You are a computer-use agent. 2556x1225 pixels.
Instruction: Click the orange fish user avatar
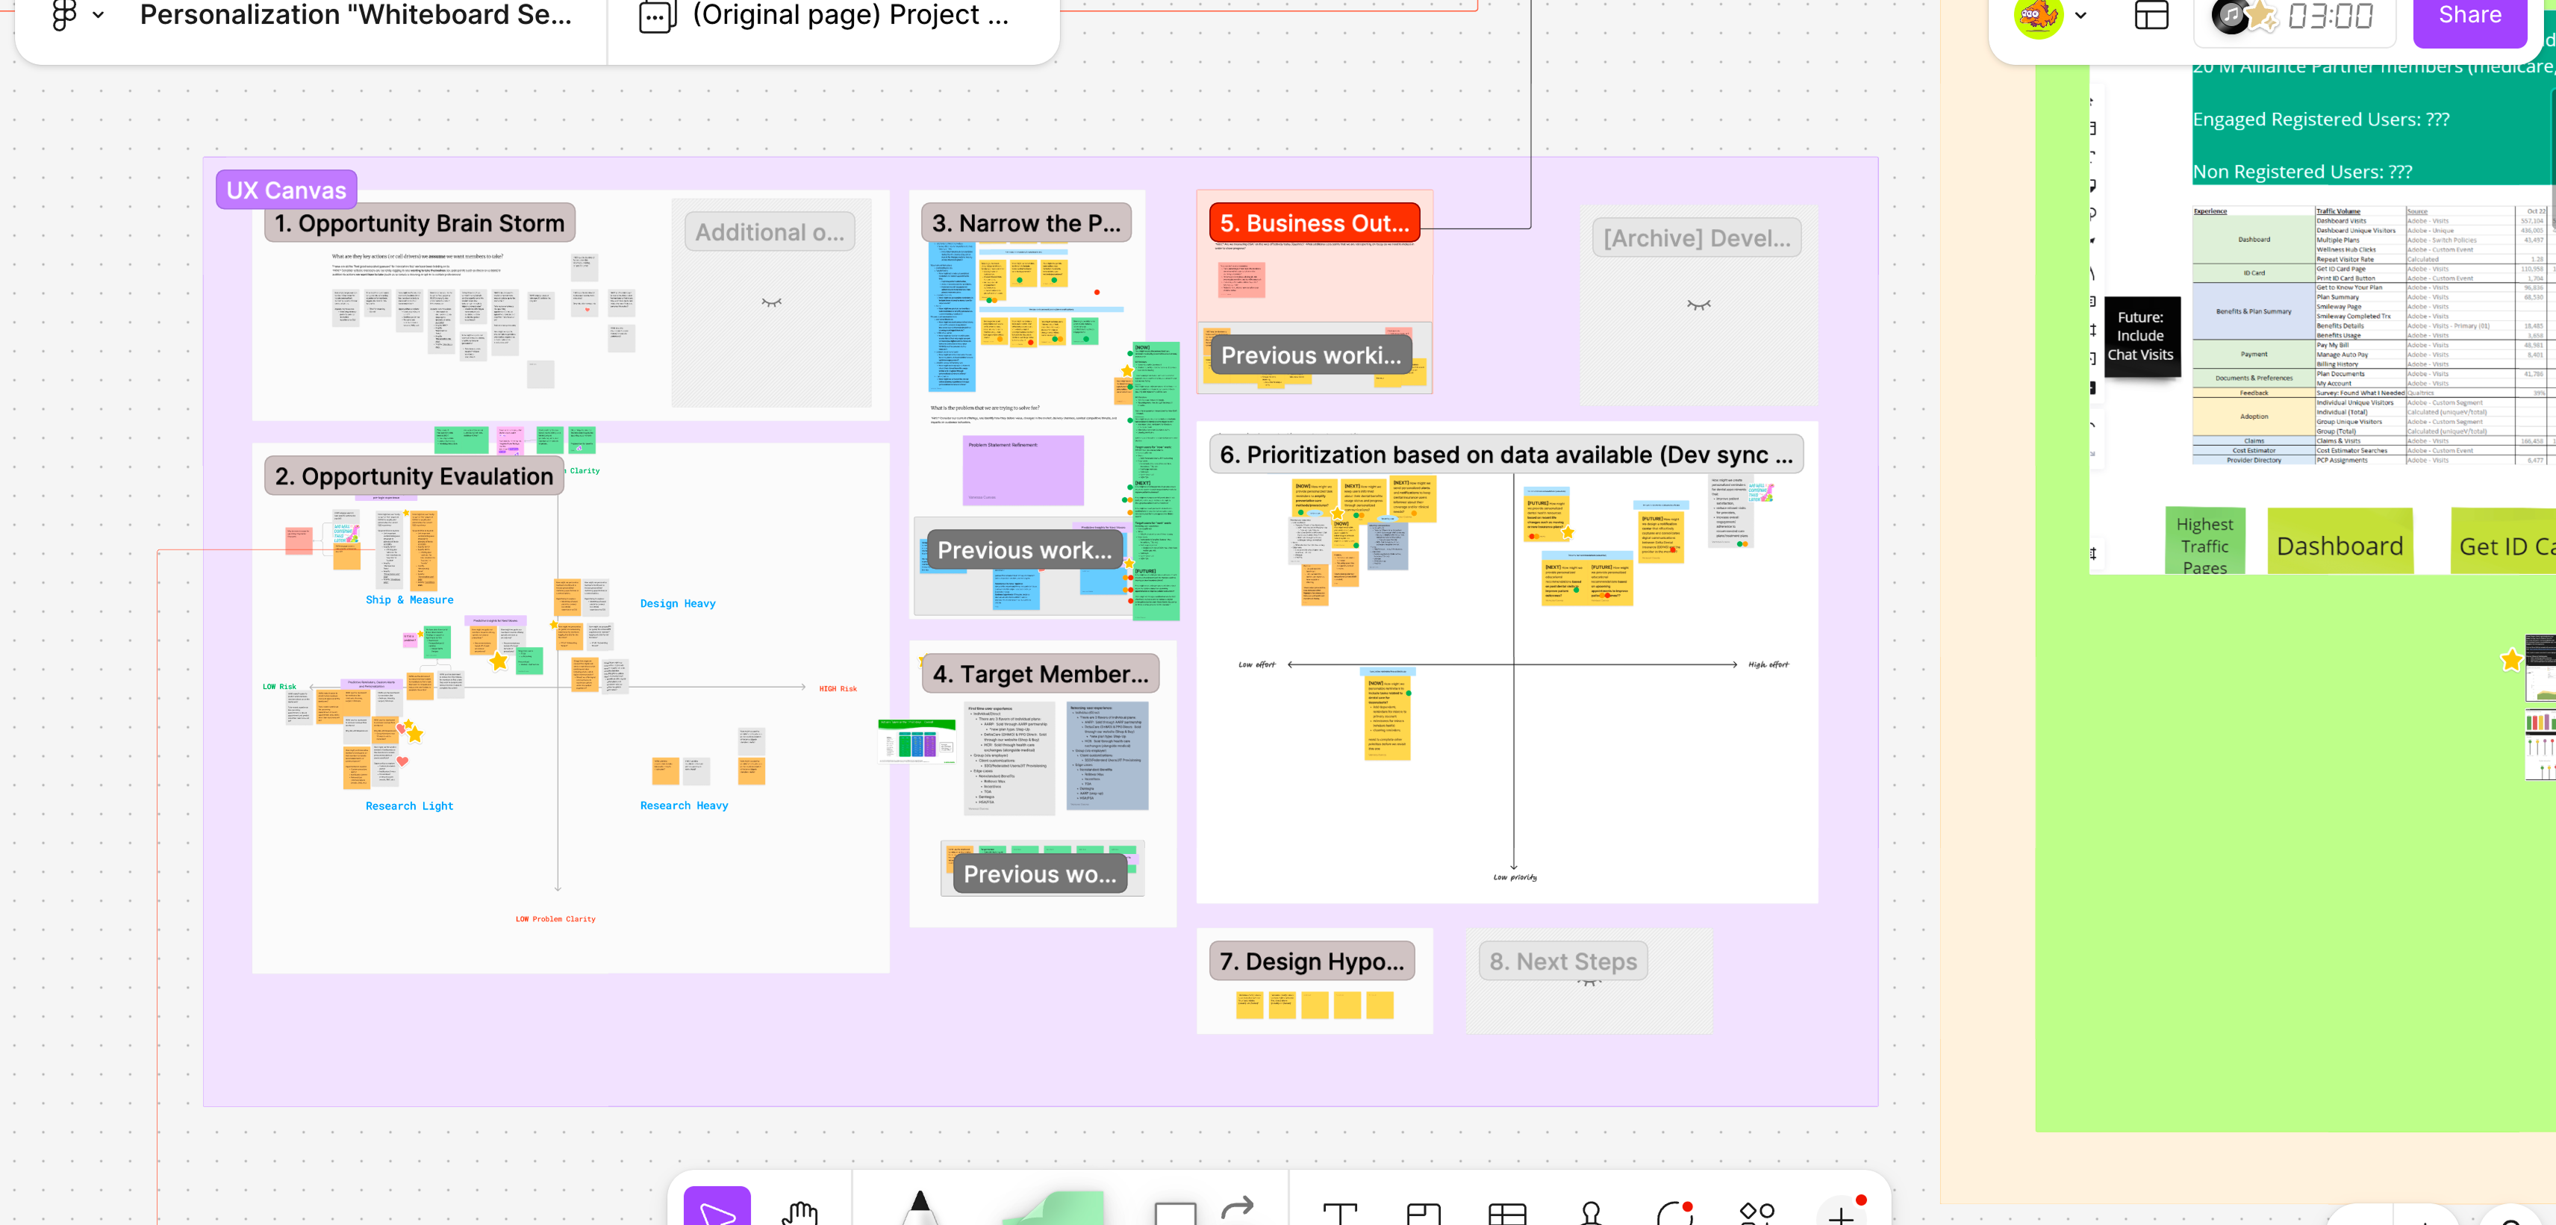(2038, 15)
